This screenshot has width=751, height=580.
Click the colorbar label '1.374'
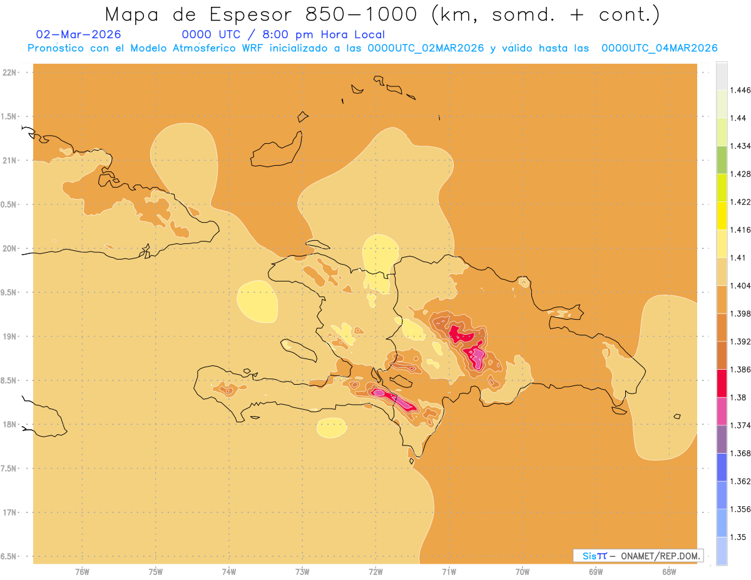click(x=740, y=425)
